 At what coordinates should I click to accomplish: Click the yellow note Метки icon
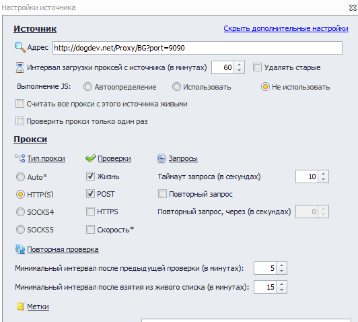pos(20,307)
